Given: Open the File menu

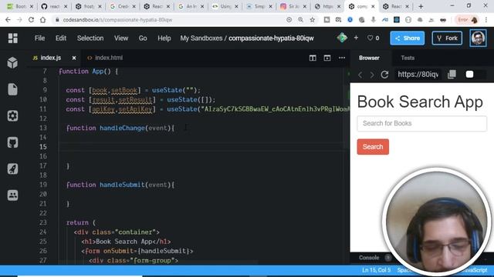Looking at the screenshot, I should click(x=39, y=38).
